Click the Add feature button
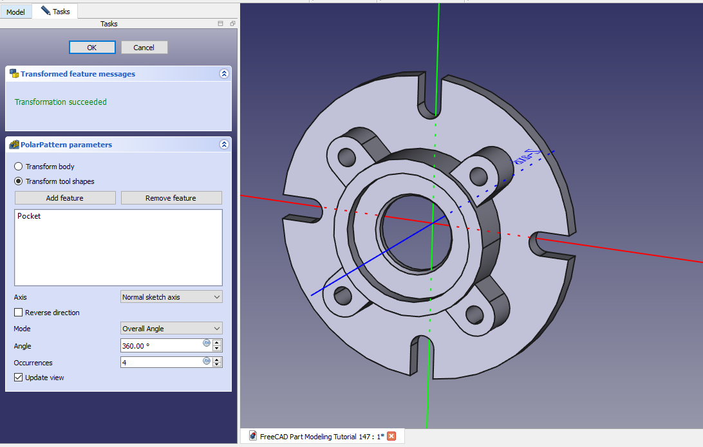This screenshot has width=703, height=447. [65, 198]
